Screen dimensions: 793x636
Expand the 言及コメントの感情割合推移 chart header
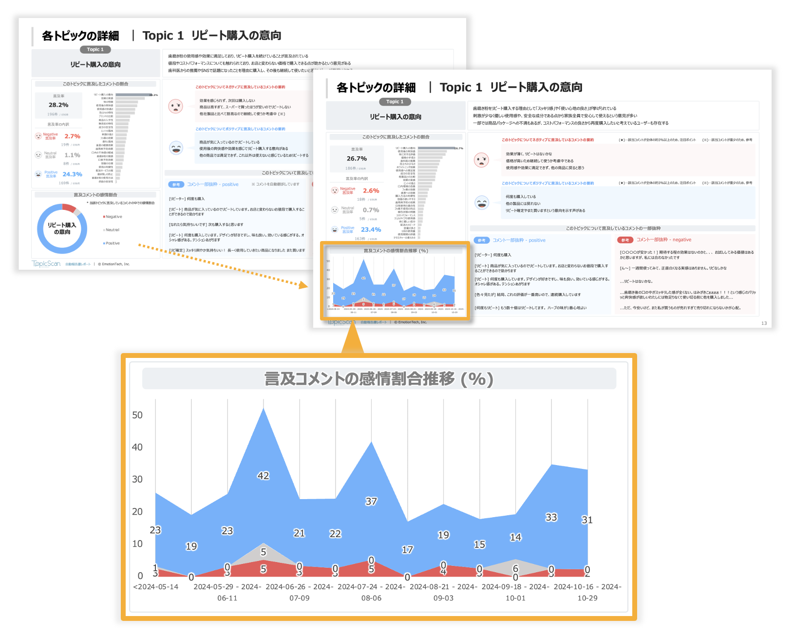coord(395,251)
